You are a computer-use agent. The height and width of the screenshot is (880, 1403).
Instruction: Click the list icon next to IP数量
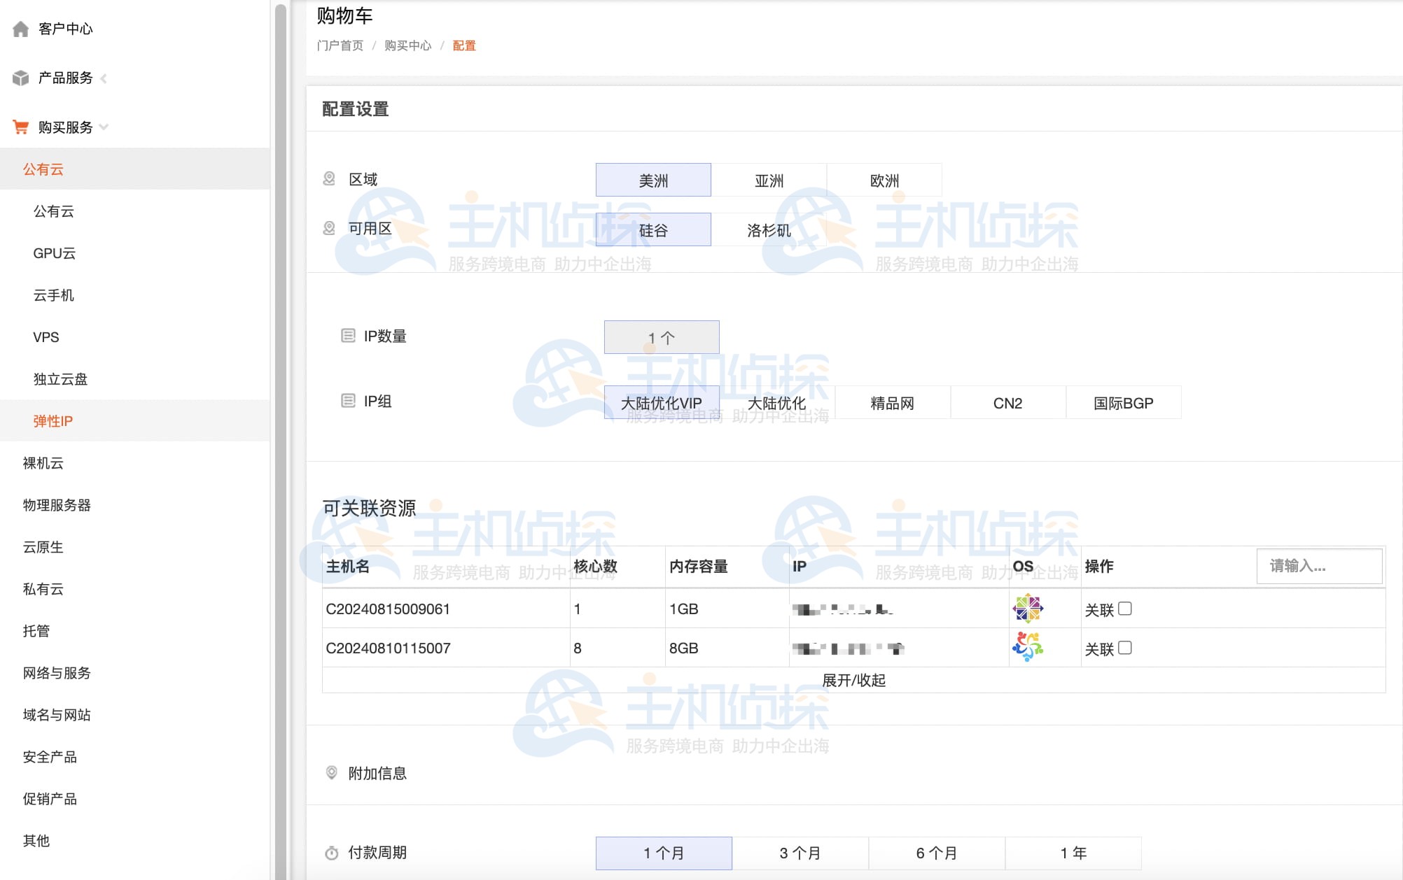point(347,334)
